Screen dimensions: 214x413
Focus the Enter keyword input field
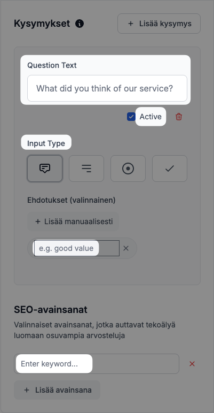coord(97,364)
